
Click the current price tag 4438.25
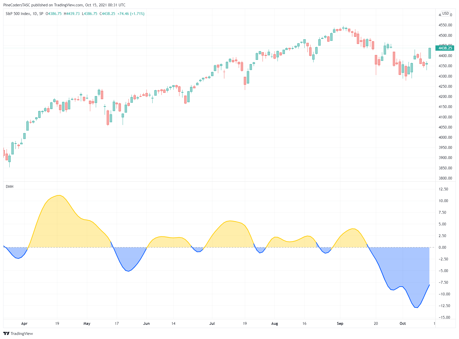coord(445,48)
